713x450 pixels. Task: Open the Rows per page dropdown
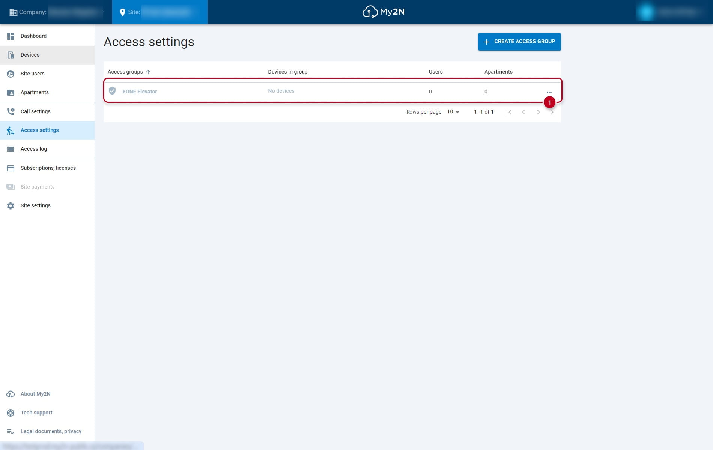tap(453, 112)
